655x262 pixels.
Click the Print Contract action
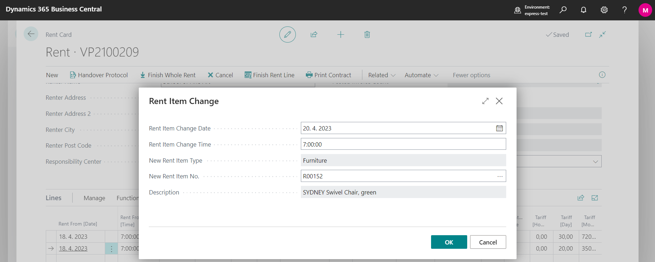(x=328, y=75)
